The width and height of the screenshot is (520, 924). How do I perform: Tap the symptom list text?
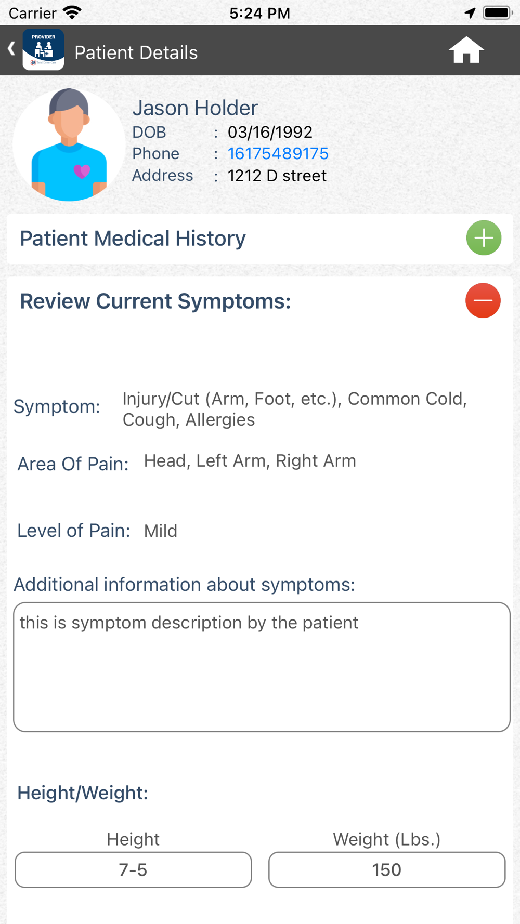pos(294,409)
